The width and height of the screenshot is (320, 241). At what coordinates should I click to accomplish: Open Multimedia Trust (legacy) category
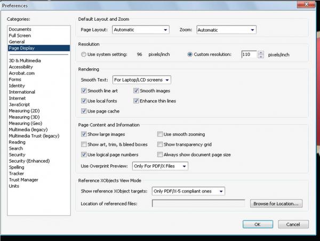tap(34, 136)
